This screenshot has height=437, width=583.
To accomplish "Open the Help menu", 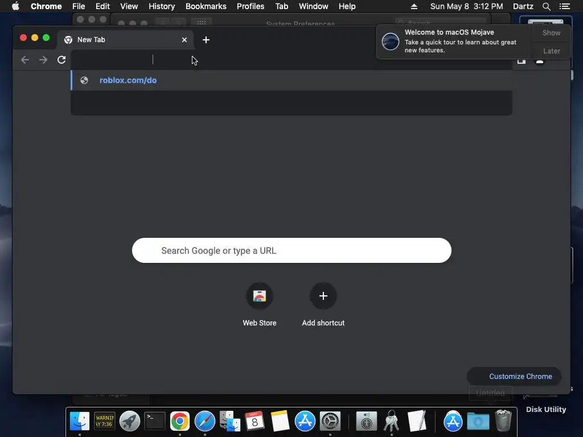I will tap(347, 6).
